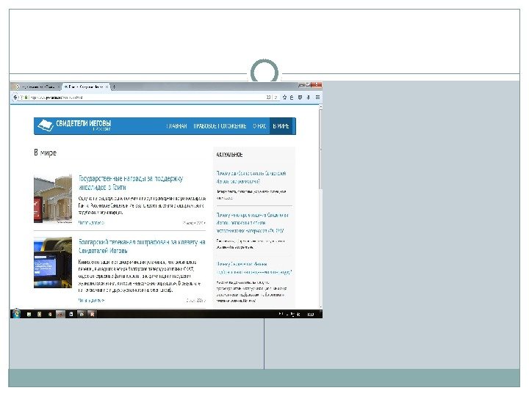Select the В мире navigation item
Image resolution: width=529 pixels, height=396 pixels.
[x=281, y=126]
